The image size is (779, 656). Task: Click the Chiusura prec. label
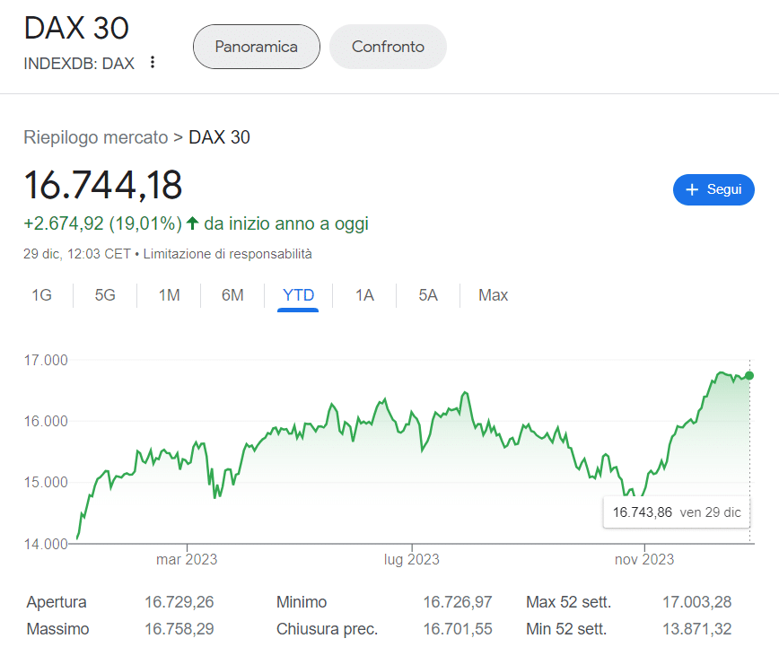click(327, 629)
